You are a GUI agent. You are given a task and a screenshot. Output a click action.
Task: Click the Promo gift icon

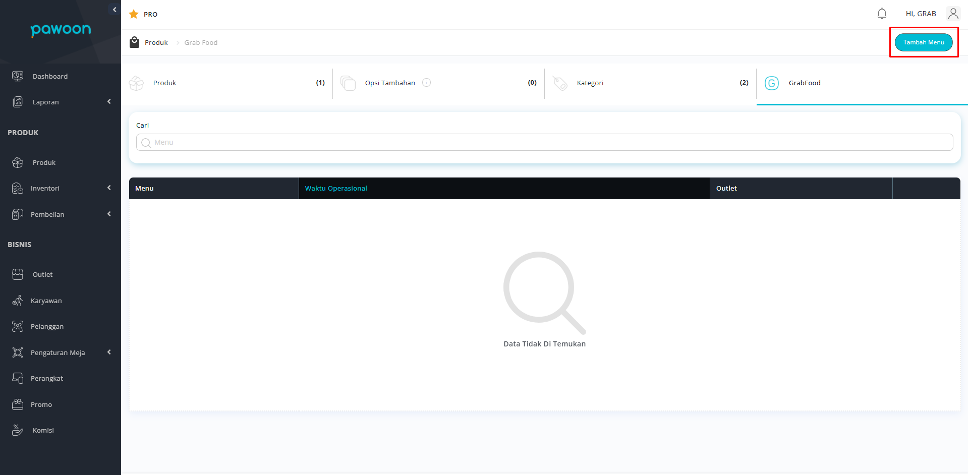click(x=18, y=404)
